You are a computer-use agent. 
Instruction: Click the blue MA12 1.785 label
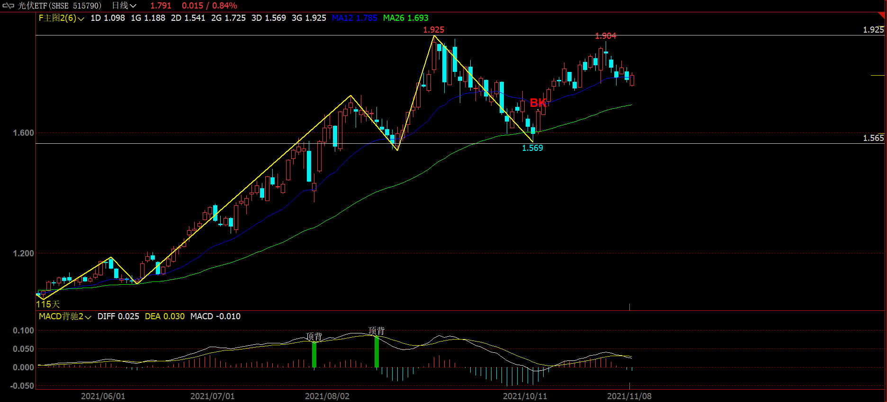click(354, 18)
